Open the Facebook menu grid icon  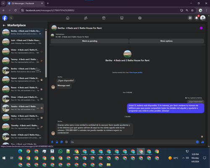tap(190, 18)
